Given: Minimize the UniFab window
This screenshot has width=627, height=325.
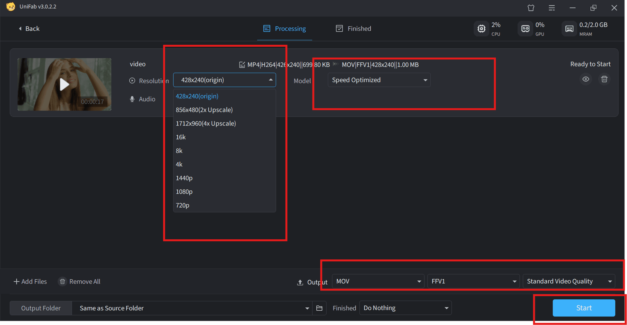Looking at the screenshot, I should point(572,8).
